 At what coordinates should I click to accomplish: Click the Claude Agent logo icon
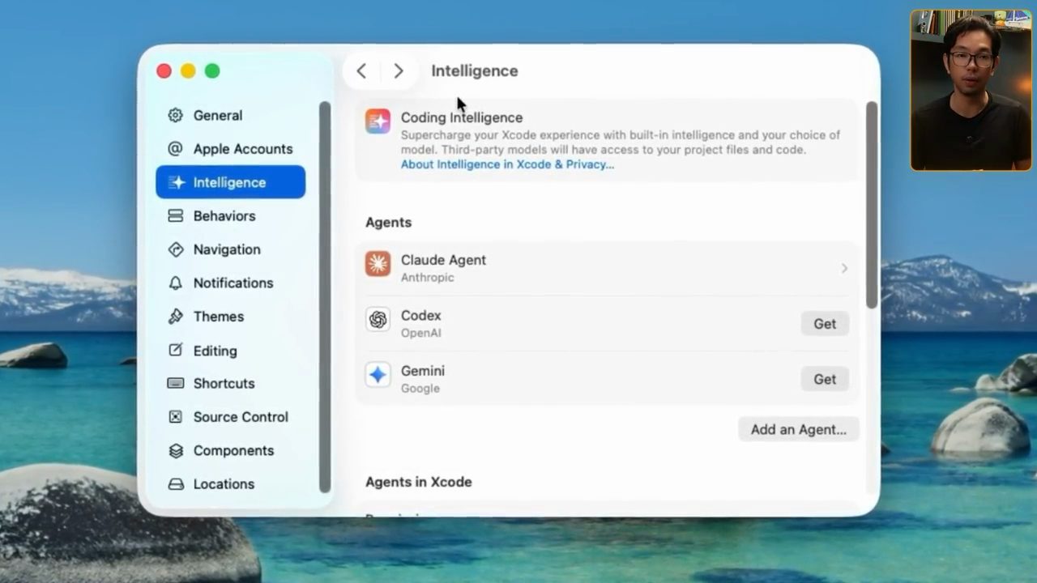[x=378, y=263]
